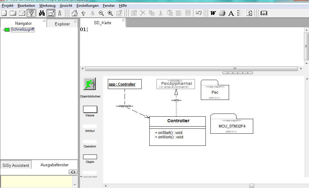Click the angle brackets button
This screenshot has width=309, height=188.
pos(73,172)
